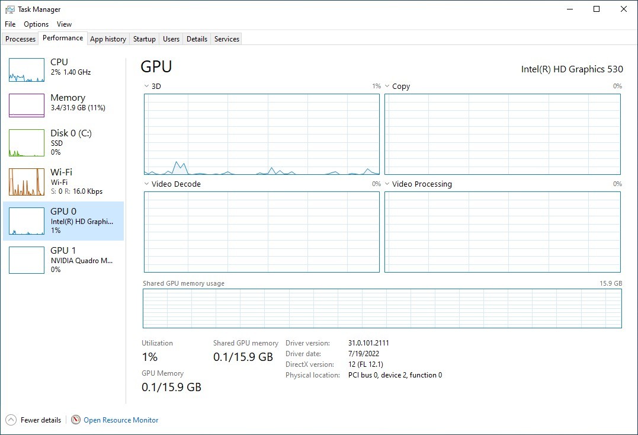
Task: Select the CPU usage graph thumbnail
Action: tap(27, 69)
